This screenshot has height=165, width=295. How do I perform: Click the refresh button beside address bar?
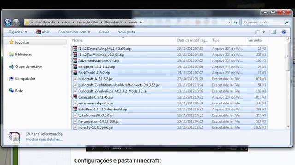click(236, 22)
